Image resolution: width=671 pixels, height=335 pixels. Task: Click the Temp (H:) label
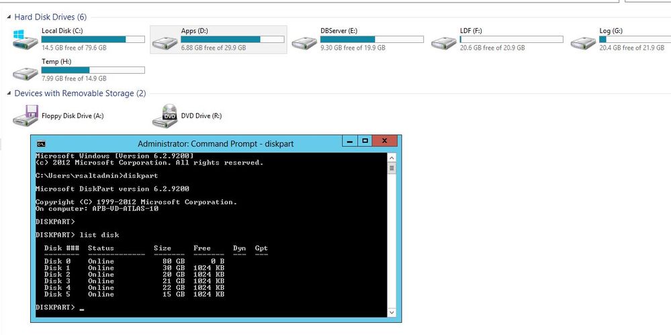[56, 62]
